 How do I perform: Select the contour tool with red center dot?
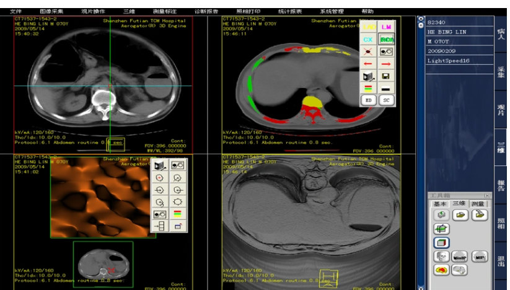click(160, 178)
